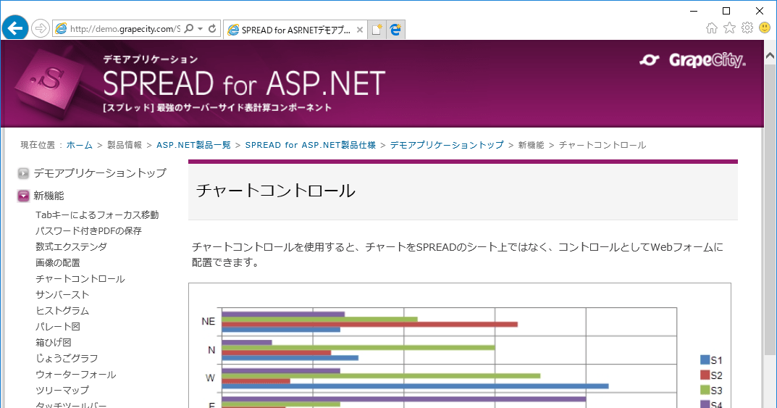The image size is (777, 408).
Task: Click the smiley feedback icon
Action: click(x=765, y=28)
